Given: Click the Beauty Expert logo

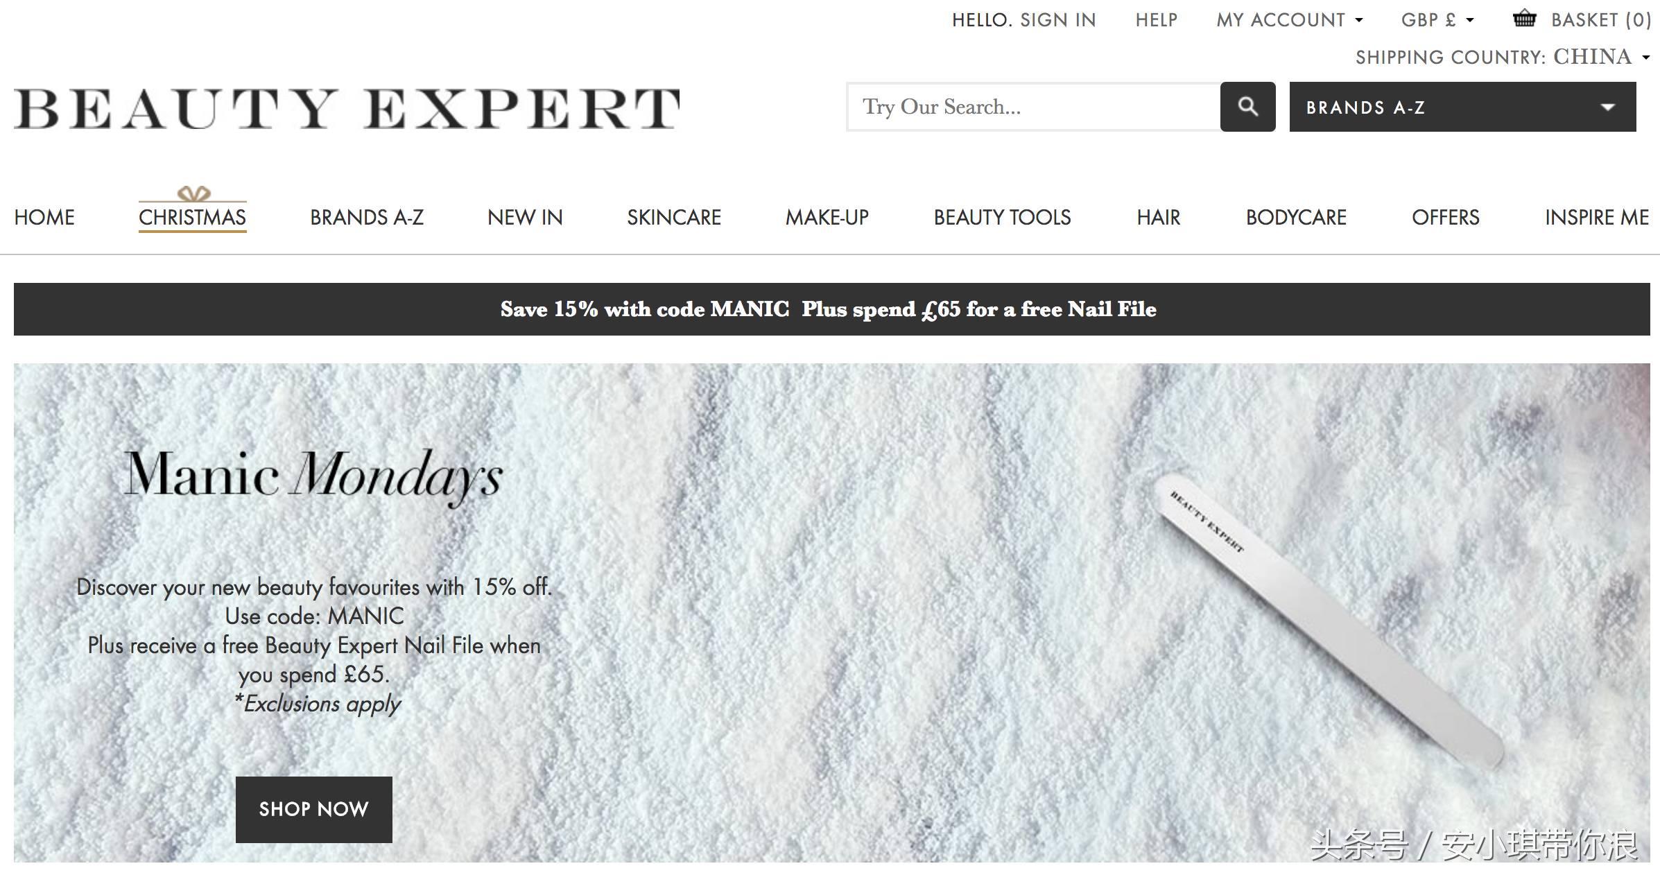Looking at the screenshot, I should pyautogui.click(x=347, y=109).
